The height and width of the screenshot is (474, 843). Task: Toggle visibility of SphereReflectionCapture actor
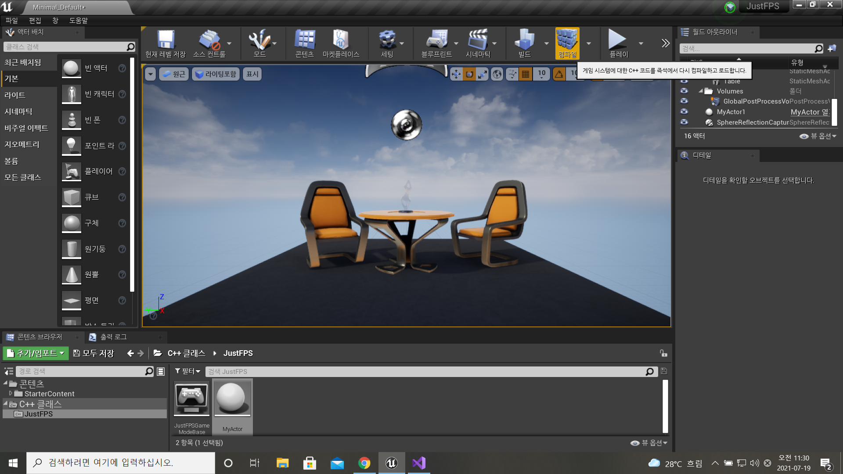click(x=684, y=122)
